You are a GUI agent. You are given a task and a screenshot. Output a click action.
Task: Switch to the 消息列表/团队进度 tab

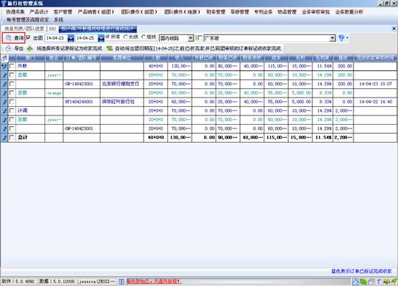(x=24, y=29)
